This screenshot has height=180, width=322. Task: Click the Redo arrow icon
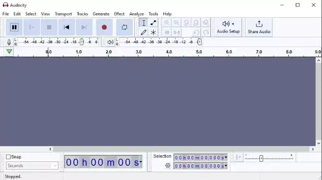pyautogui.click(x=206, y=32)
